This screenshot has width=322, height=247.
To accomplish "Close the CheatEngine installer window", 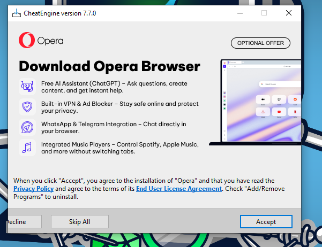I will coord(289,13).
